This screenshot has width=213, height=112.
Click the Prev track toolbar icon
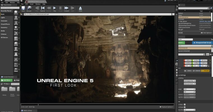37,9
